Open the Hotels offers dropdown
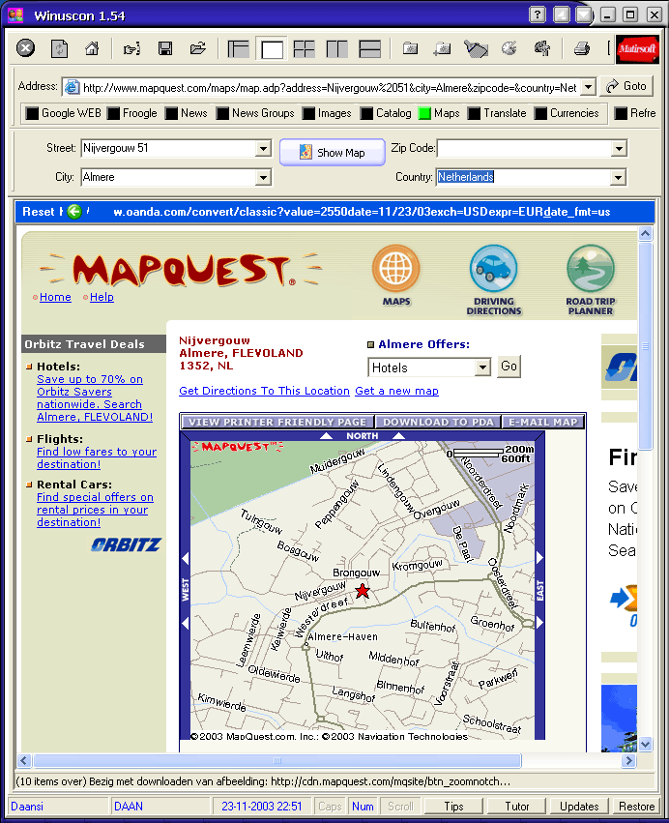Viewport: 669px width, 823px height. pos(482,367)
